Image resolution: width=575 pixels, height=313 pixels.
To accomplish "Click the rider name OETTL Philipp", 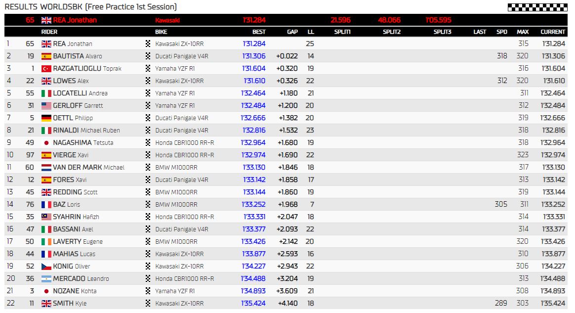I will pyautogui.click(x=73, y=118).
